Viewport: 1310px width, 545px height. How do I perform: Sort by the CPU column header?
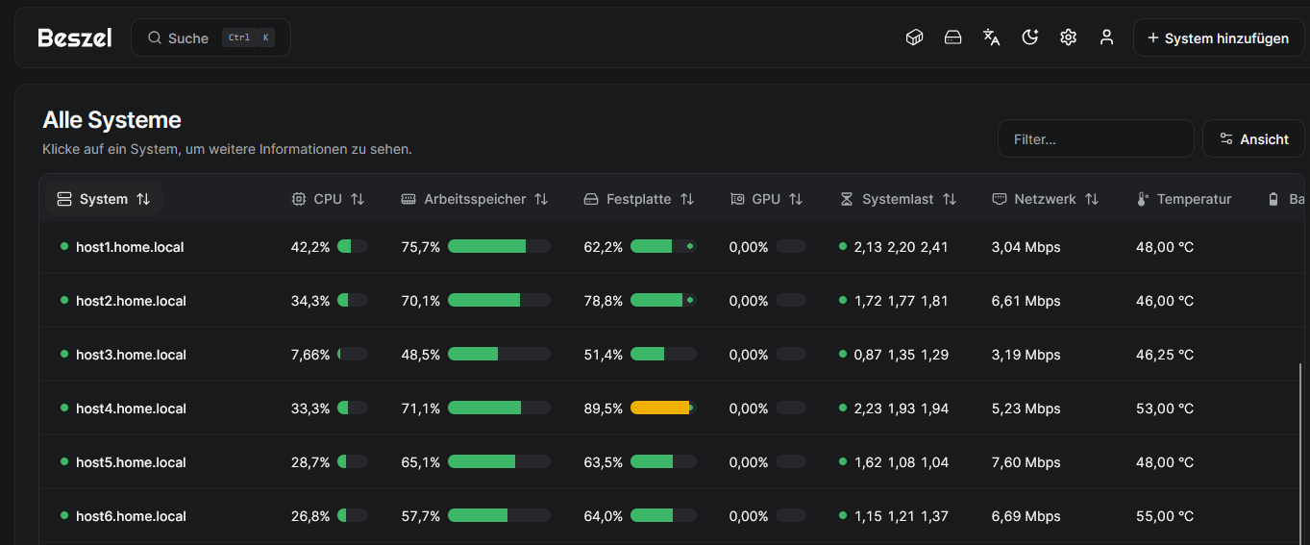(x=328, y=199)
